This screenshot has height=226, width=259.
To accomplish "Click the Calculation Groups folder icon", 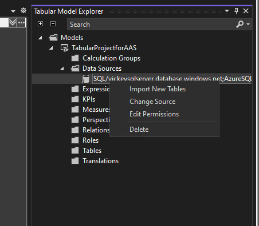I will coord(75,58).
